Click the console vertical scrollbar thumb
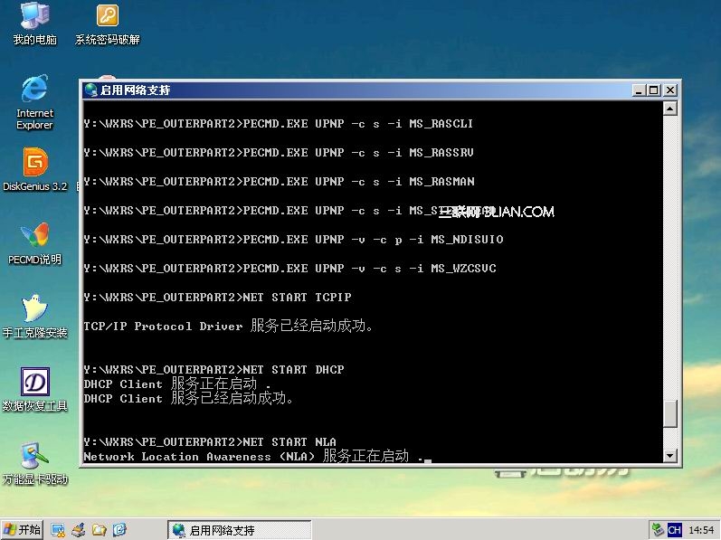Image resolution: width=721 pixels, height=540 pixels. 670,413
